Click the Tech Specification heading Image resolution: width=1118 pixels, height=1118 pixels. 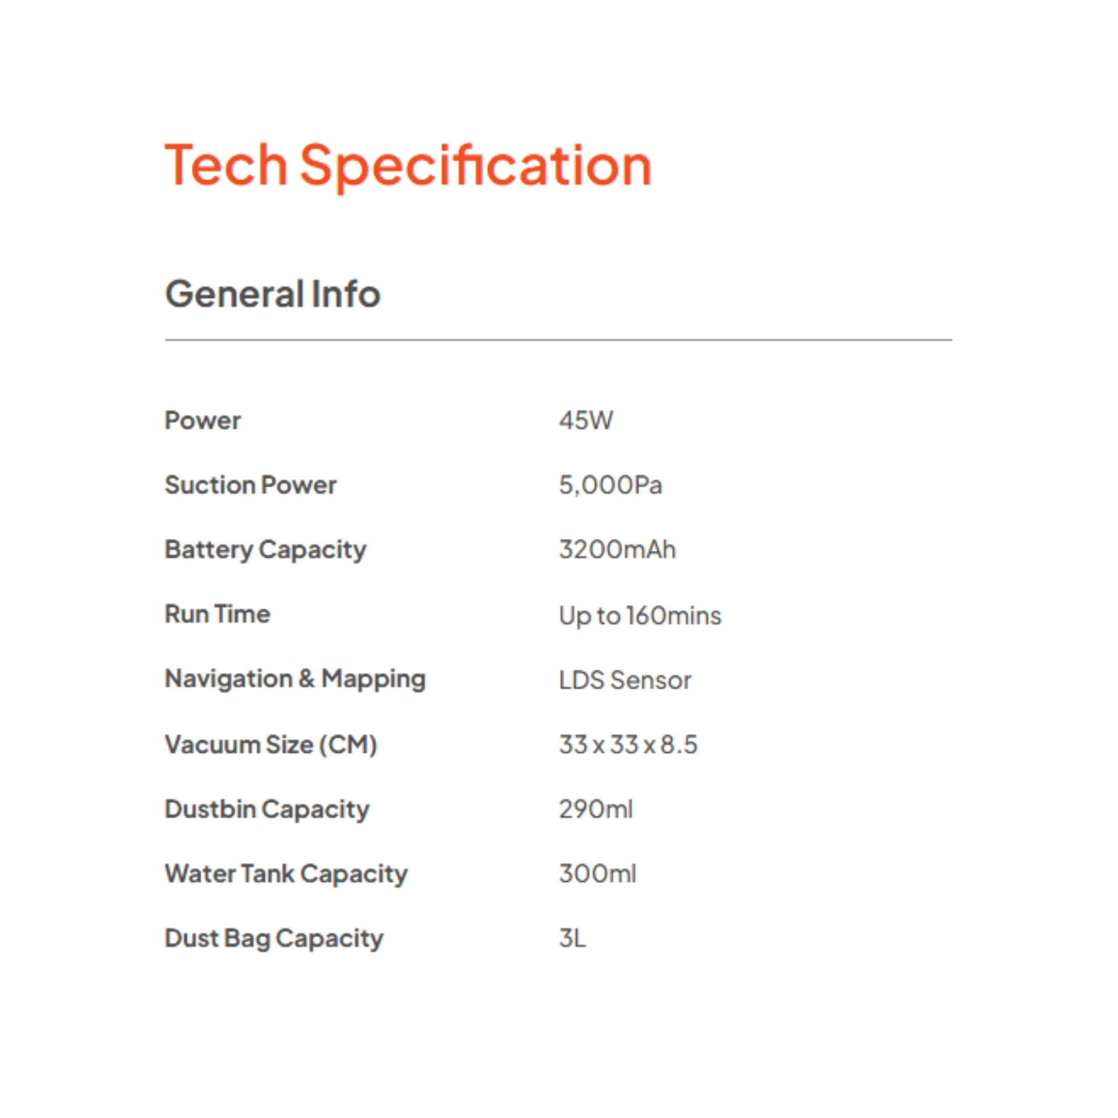pyautogui.click(x=408, y=166)
